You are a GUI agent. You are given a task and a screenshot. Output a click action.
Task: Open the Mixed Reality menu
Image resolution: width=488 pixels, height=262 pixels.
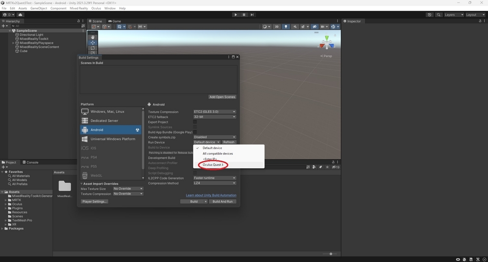click(79, 8)
